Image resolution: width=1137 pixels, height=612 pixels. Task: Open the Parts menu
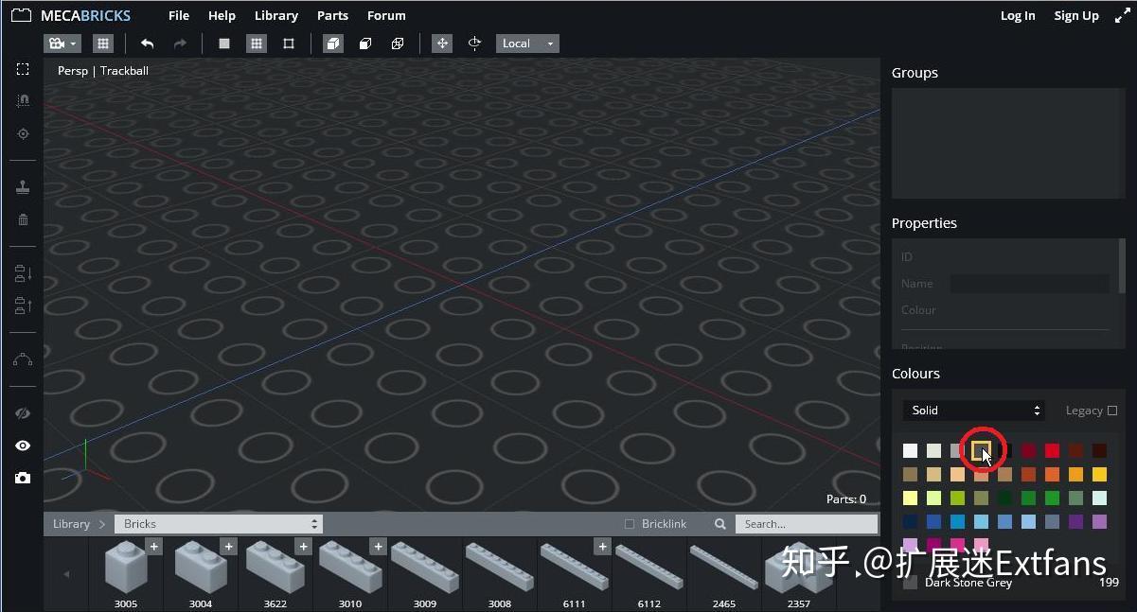pyautogui.click(x=332, y=15)
